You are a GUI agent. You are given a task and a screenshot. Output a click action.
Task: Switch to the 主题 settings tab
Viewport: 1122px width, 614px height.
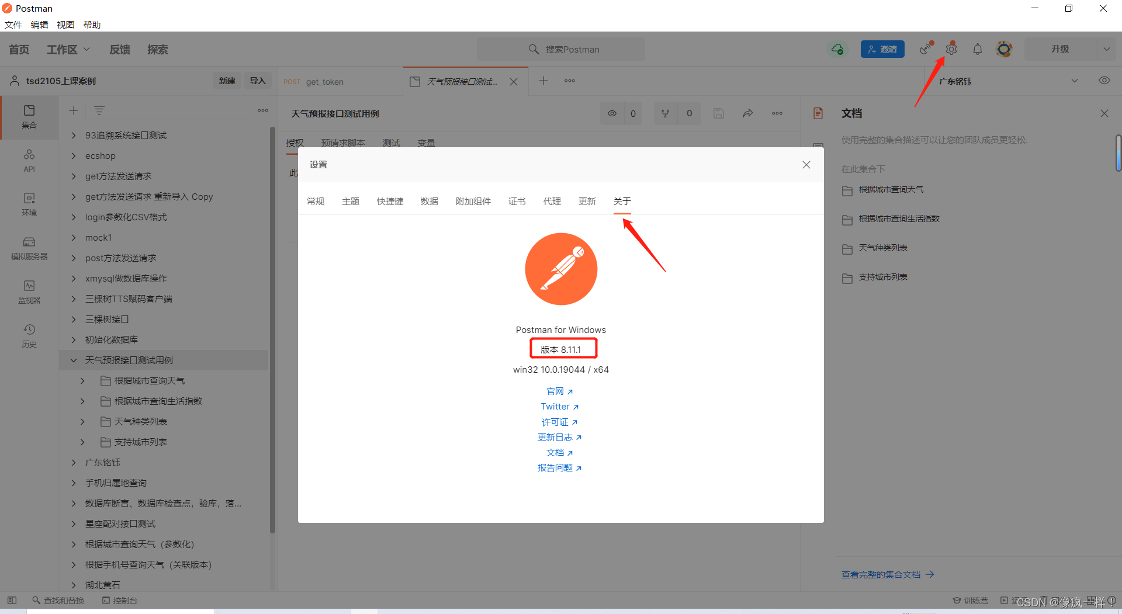click(x=351, y=201)
